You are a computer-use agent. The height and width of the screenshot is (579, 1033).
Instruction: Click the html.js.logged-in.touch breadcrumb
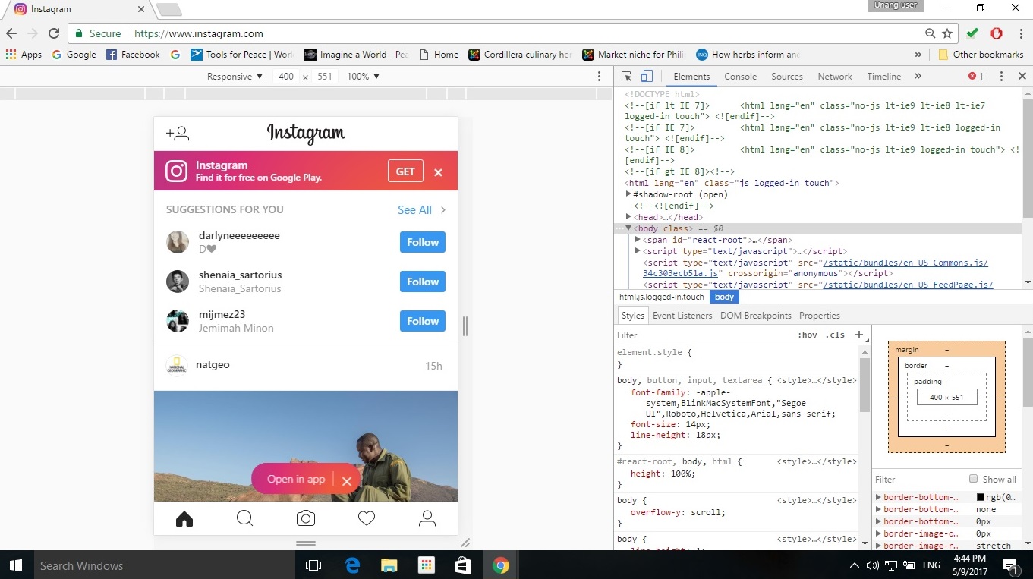click(662, 297)
